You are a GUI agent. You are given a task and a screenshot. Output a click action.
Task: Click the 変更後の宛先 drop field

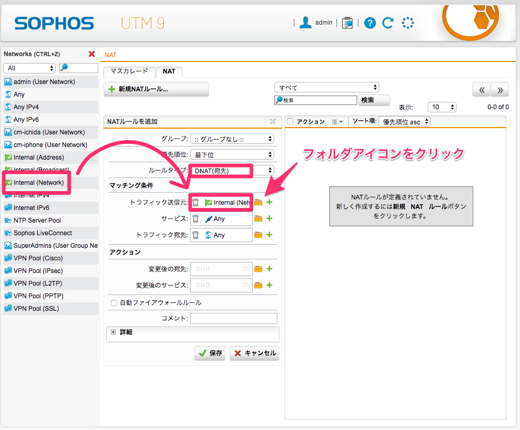pyautogui.click(x=221, y=269)
